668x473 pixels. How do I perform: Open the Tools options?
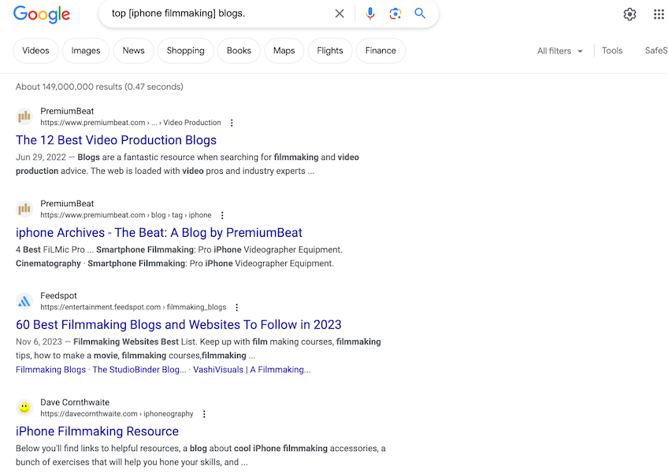tap(612, 50)
